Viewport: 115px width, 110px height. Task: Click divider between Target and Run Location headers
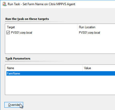(77, 27)
